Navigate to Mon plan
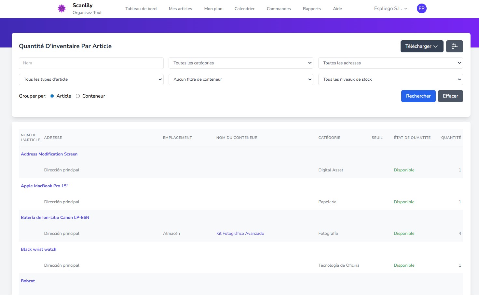Image resolution: width=479 pixels, height=295 pixels. point(213,9)
